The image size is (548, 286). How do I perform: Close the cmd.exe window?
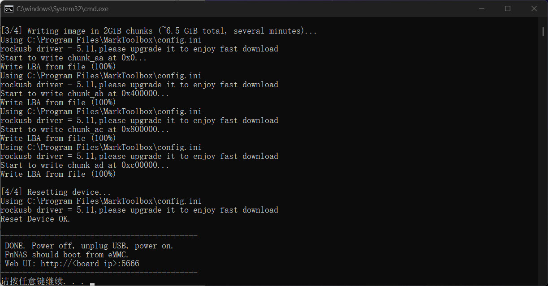tap(534, 9)
